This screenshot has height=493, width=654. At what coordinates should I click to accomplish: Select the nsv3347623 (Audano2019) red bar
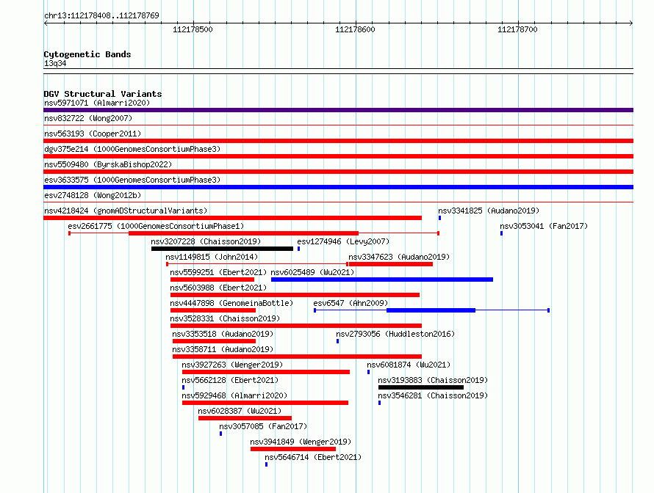point(391,264)
